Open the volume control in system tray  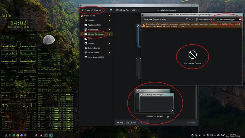(200, 136)
